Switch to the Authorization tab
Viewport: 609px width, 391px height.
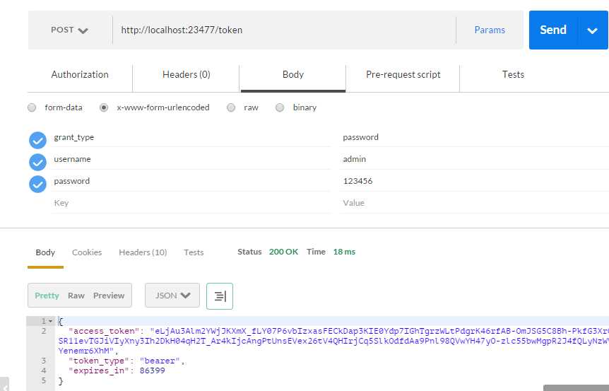pyautogui.click(x=80, y=75)
